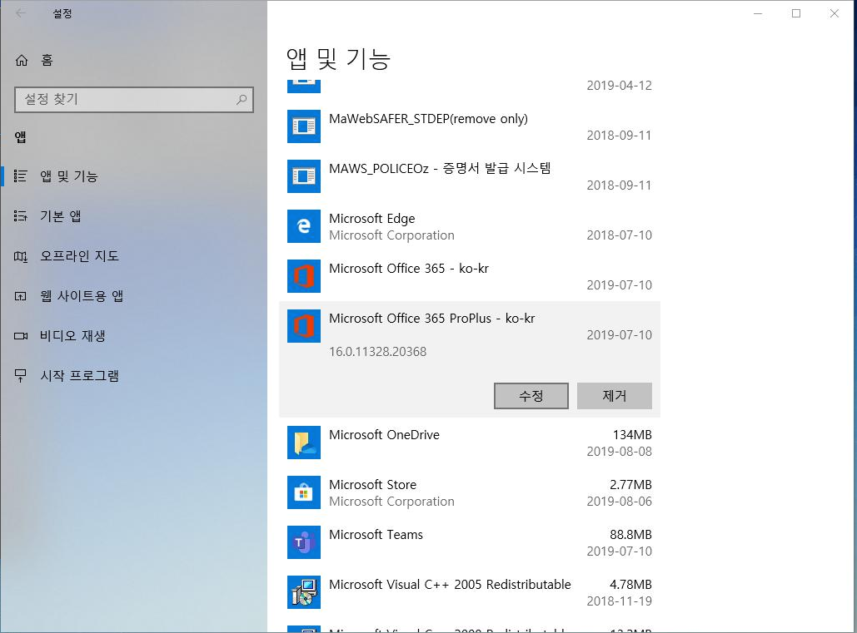Click the MaWebSAFER_STDEP app icon
Screen dimensions: 857x633
pos(304,126)
